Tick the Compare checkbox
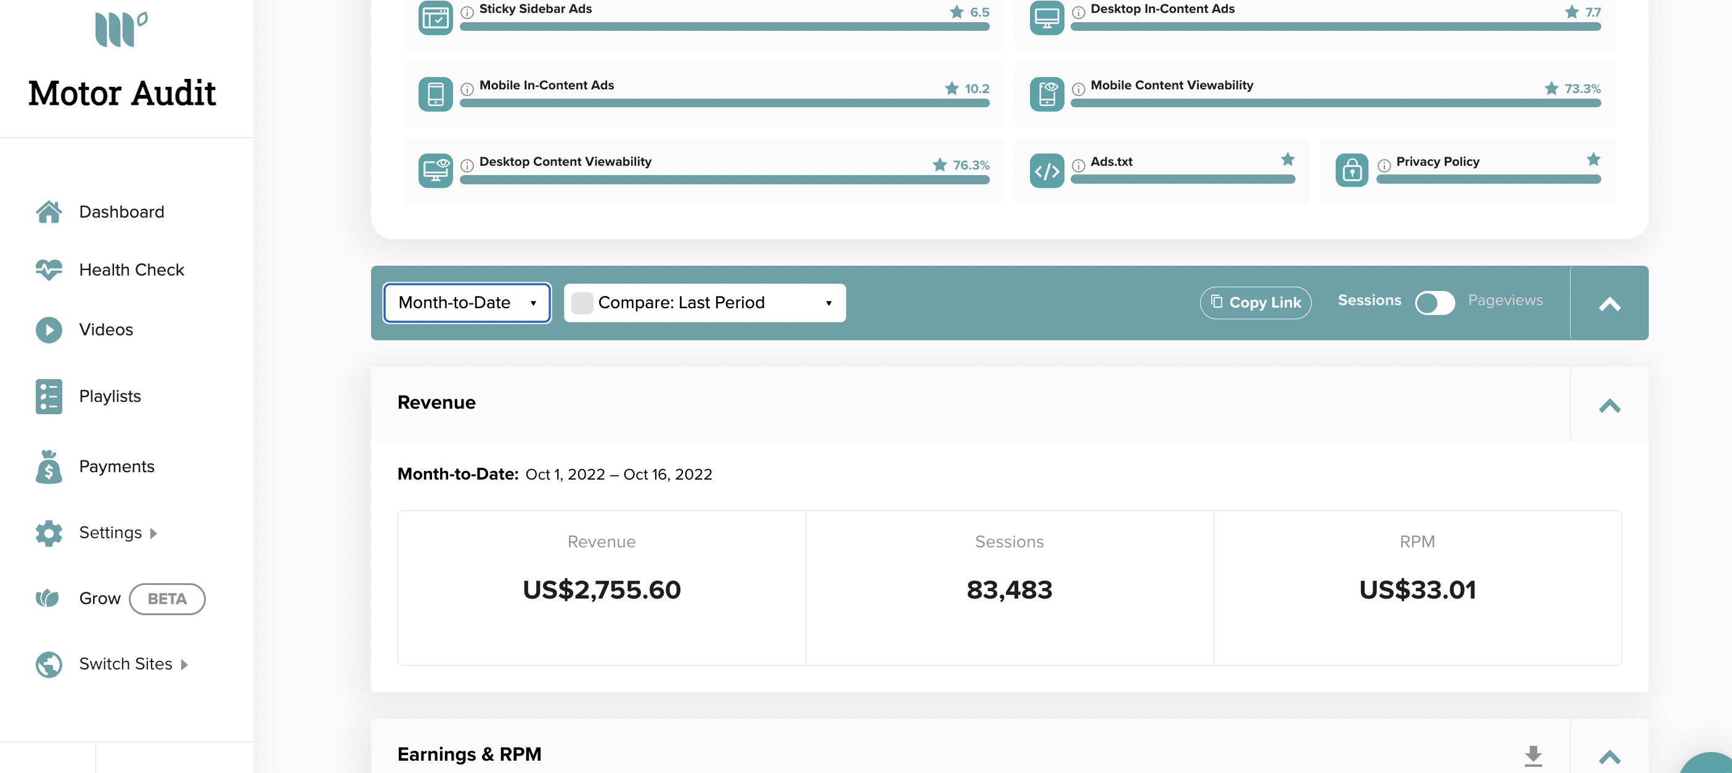 582,303
